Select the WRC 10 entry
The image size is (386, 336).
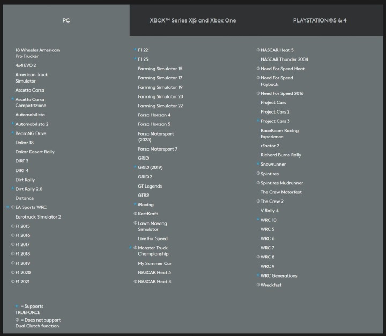tap(269, 220)
